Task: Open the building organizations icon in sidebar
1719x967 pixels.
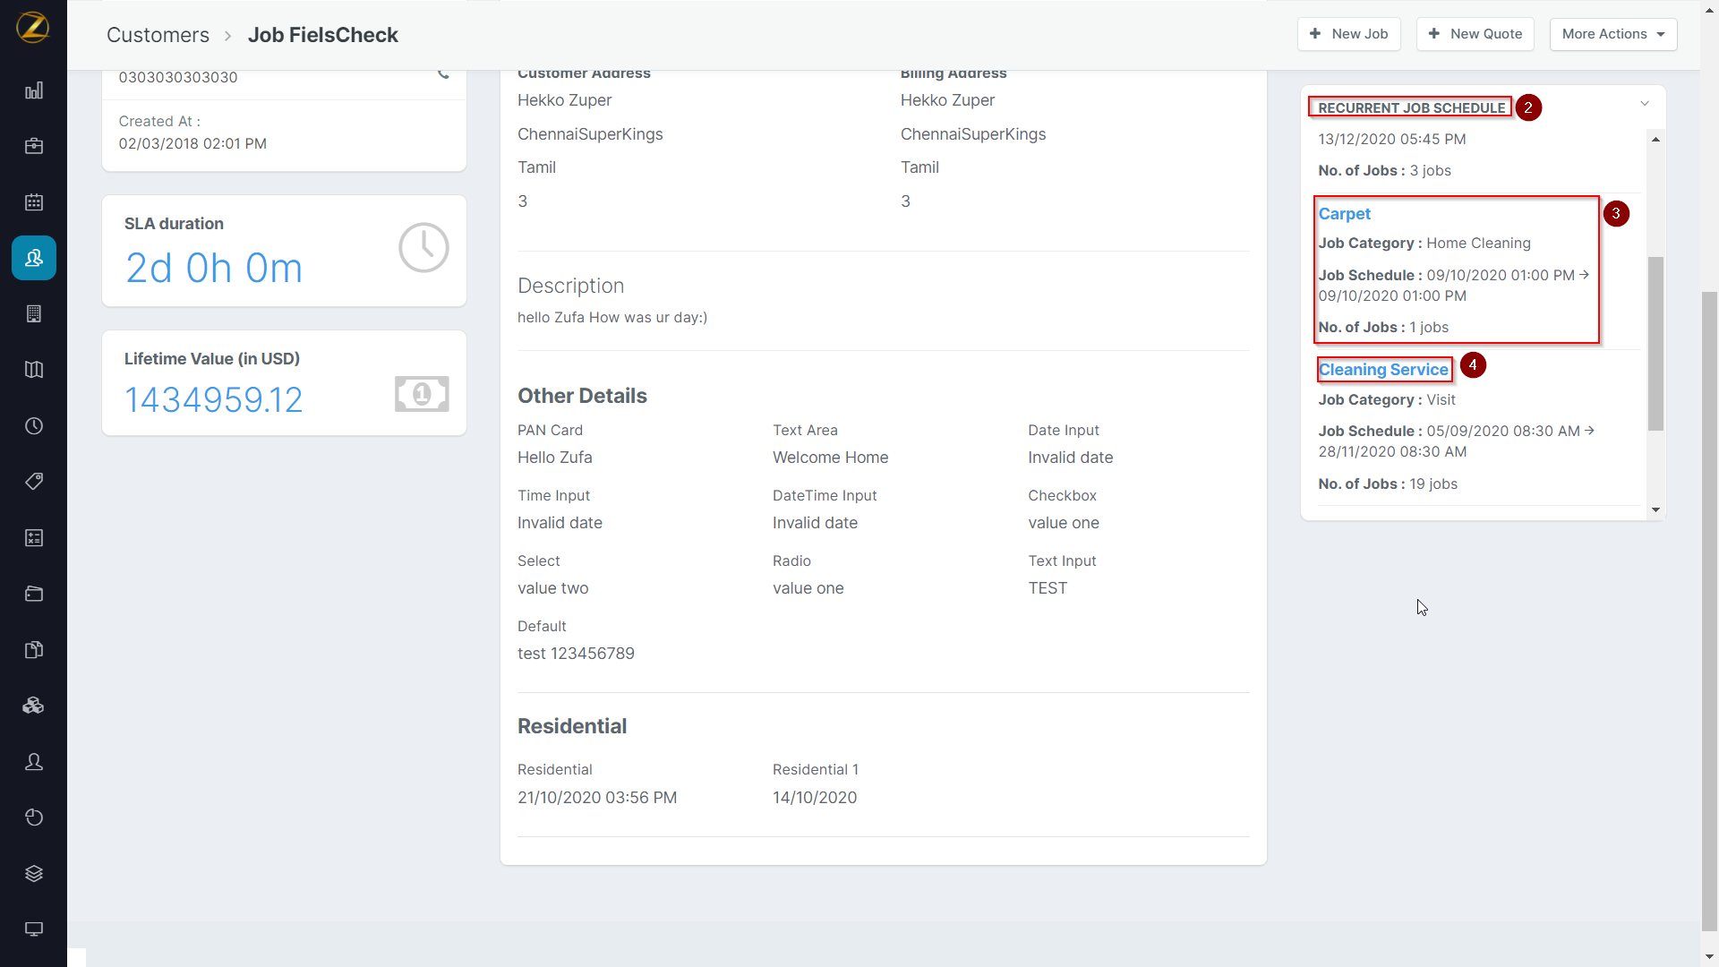Action: 34,314
